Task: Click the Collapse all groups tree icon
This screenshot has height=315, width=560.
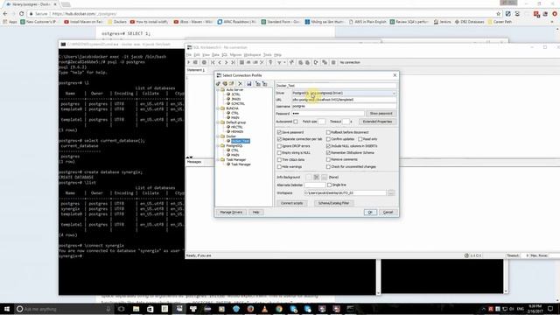Action: pos(264,84)
